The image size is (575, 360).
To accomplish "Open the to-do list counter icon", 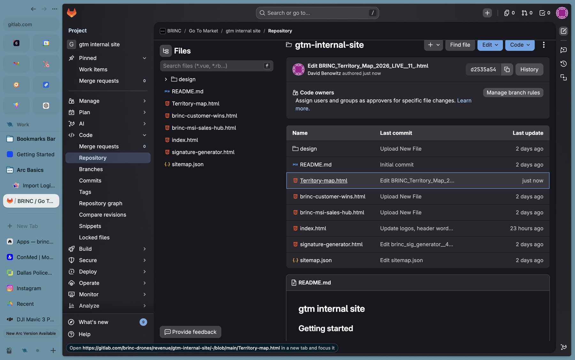I will tap(545, 13).
